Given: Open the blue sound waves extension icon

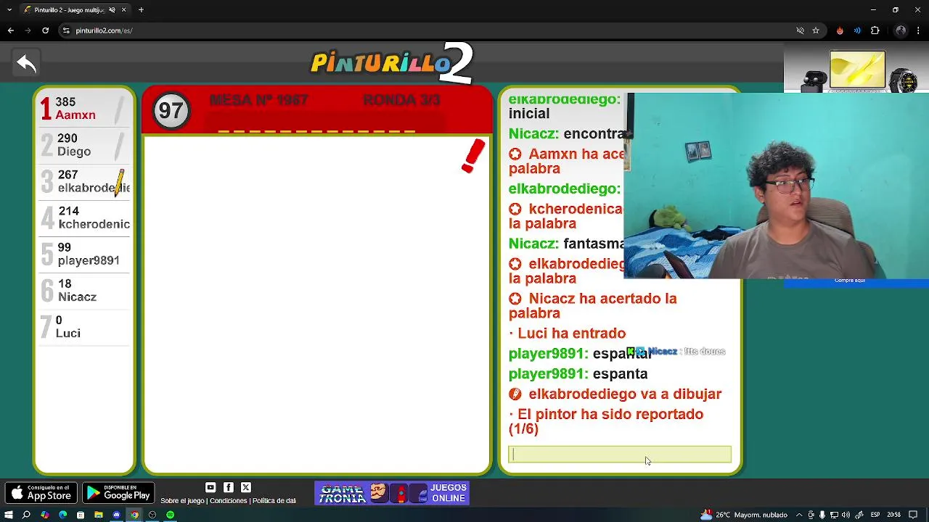Looking at the screenshot, I should [857, 30].
